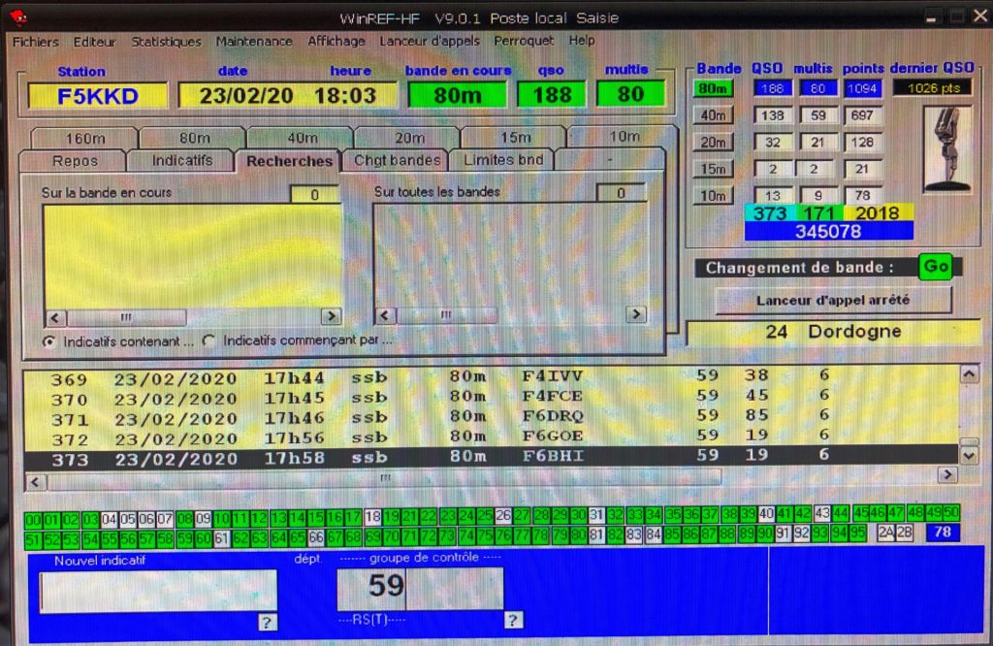This screenshot has width=993, height=646.
Task: Select 'Indicatifs commençant par' radio option
Action: 208,341
